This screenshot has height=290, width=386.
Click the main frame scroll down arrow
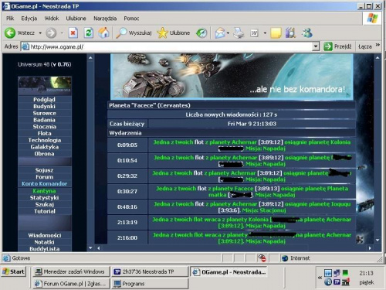(378, 240)
